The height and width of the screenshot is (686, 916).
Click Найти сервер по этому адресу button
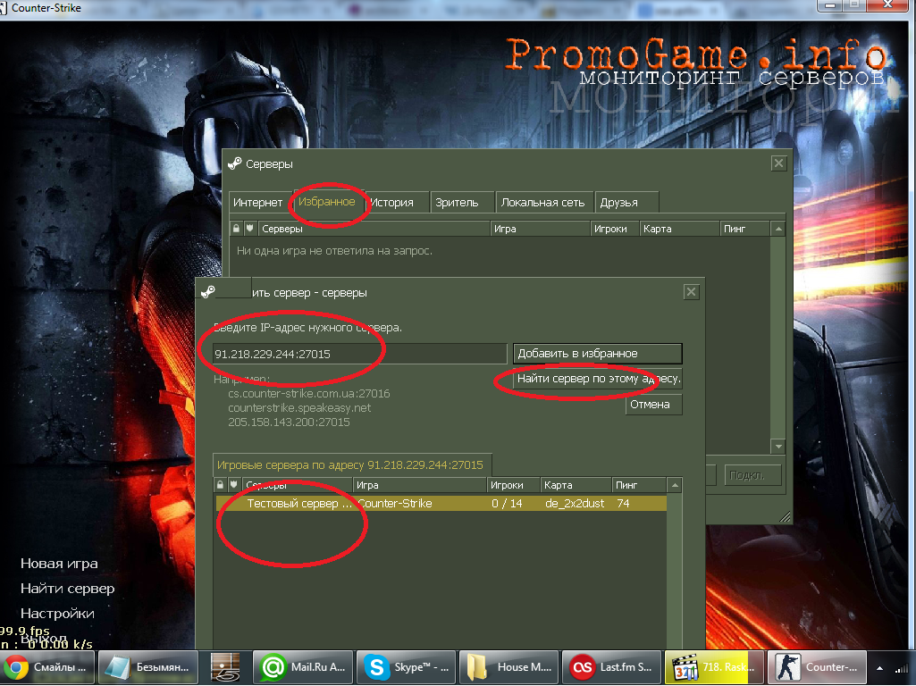(598, 379)
